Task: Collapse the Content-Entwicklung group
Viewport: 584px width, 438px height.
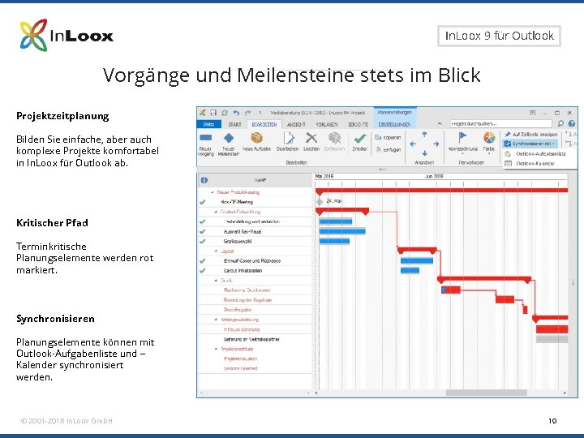Action: pyautogui.click(x=216, y=212)
